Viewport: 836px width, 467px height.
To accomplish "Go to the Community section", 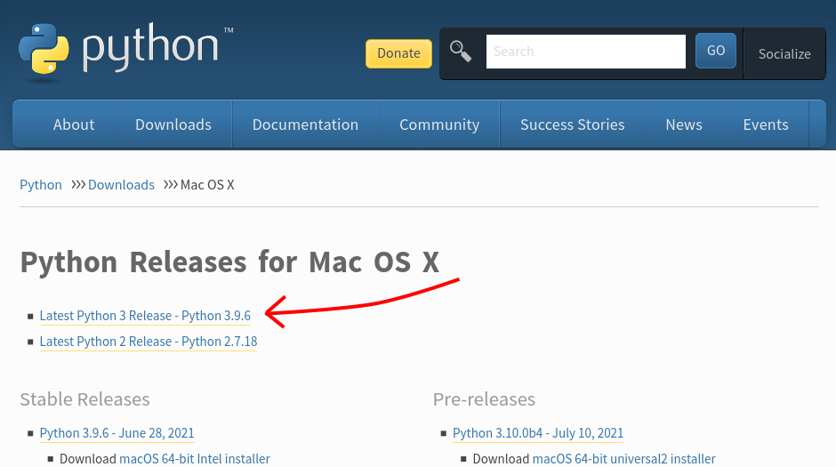I will click(439, 125).
